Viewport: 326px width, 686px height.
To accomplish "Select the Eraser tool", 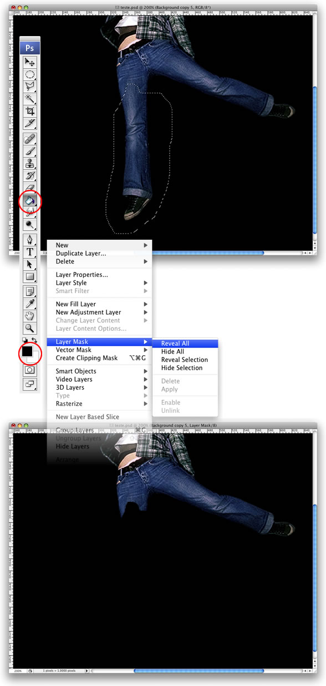I will tap(30, 188).
